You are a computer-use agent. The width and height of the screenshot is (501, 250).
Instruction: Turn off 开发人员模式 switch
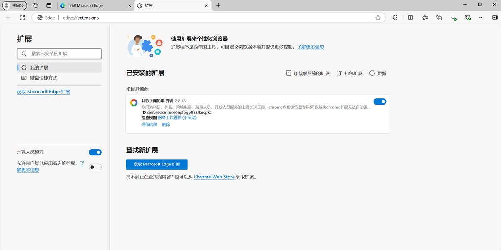95,152
